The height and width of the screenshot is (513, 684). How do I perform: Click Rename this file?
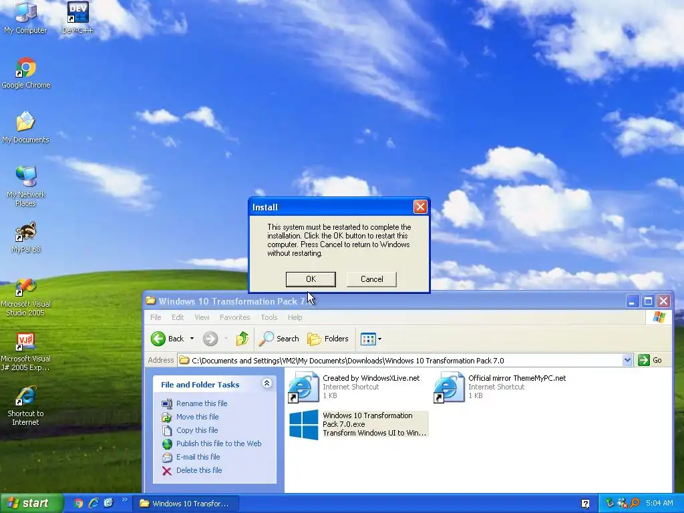point(194,403)
